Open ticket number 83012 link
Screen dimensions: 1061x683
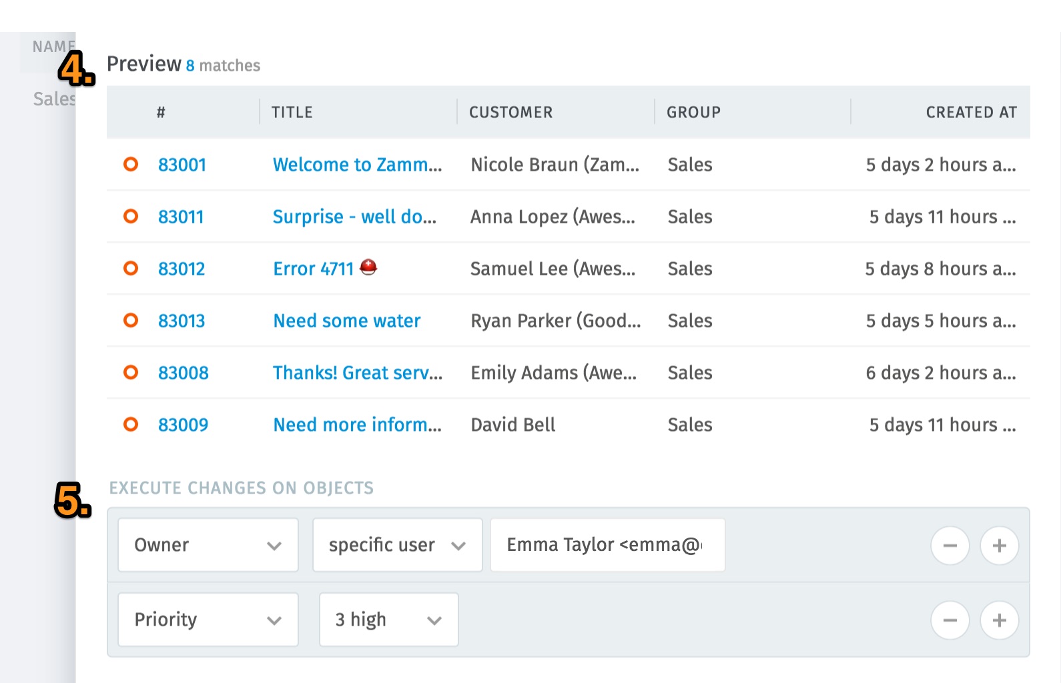coord(182,269)
